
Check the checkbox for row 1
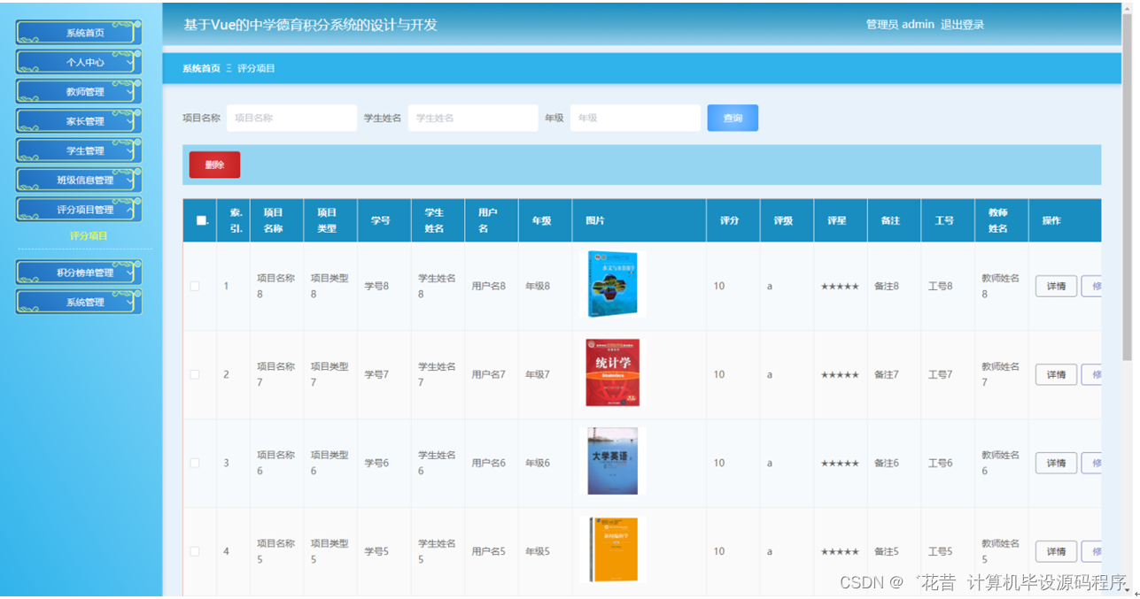[196, 285]
